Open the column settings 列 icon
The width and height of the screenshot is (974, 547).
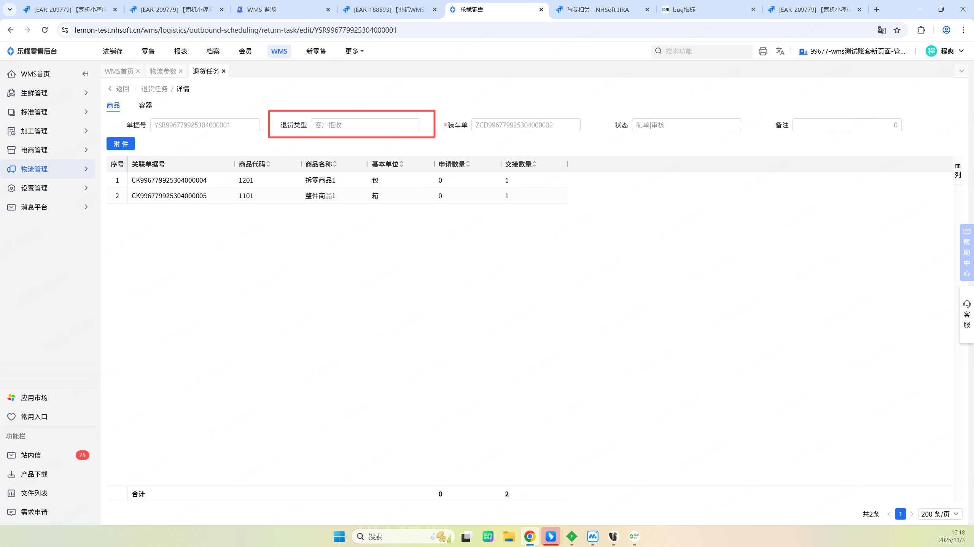[958, 170]
